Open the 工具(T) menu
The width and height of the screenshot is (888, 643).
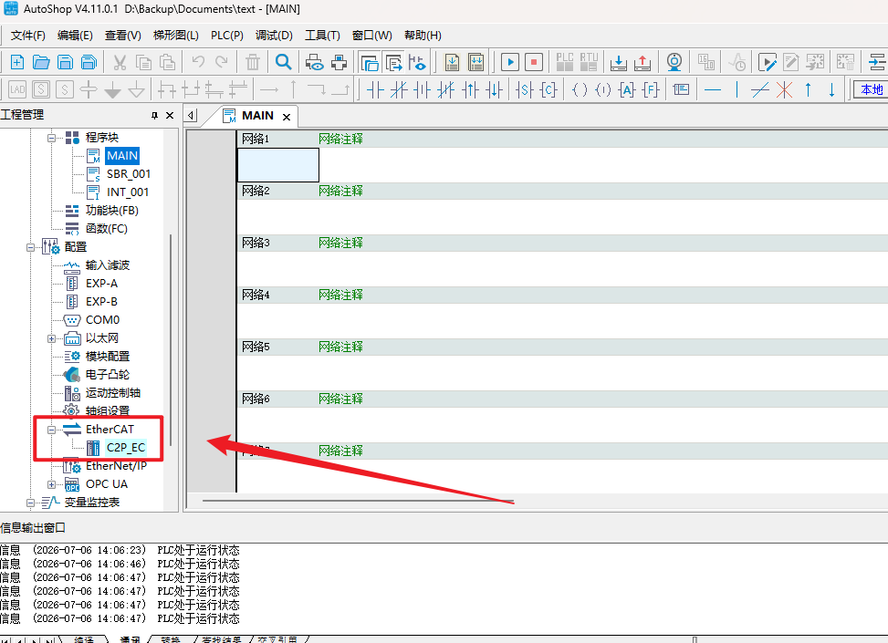(x=322, y=35)
